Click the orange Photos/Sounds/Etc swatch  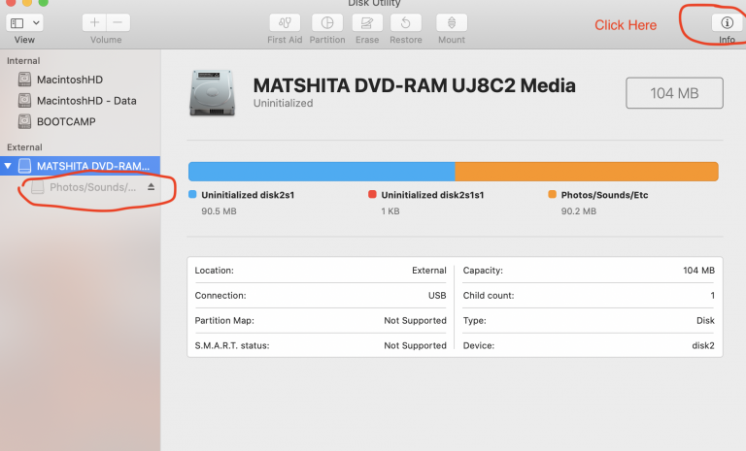tap(552, 194)
